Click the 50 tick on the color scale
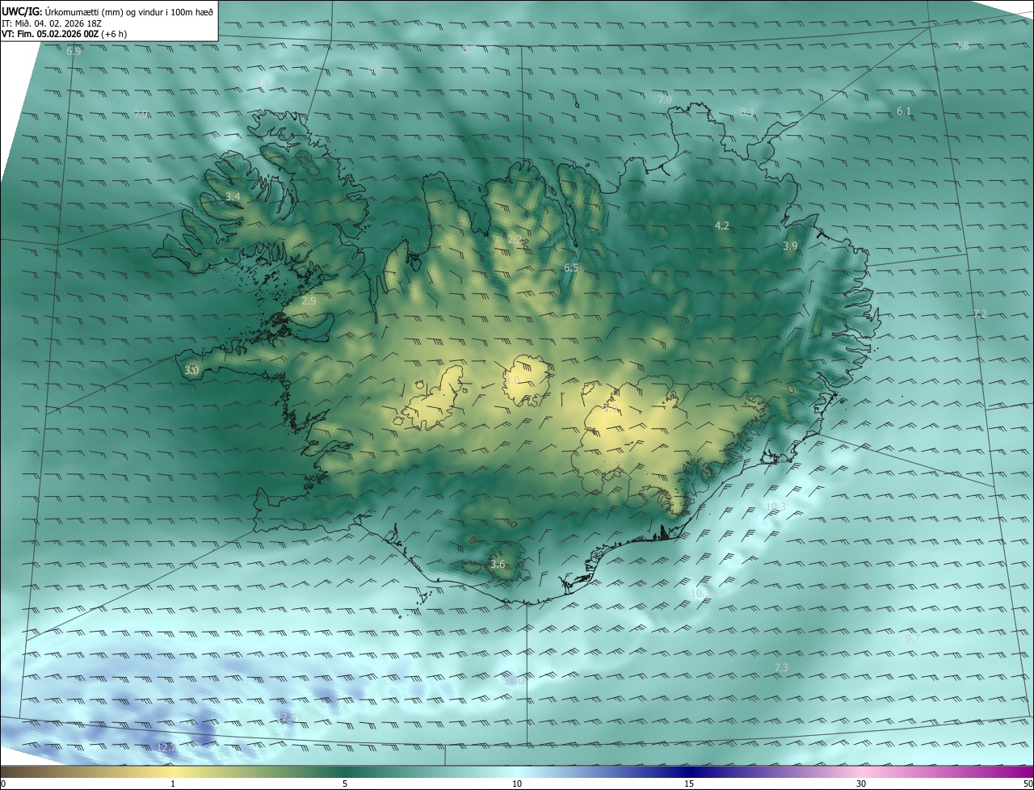Viewport: 1034px width, 790px height. point(1028,784)
